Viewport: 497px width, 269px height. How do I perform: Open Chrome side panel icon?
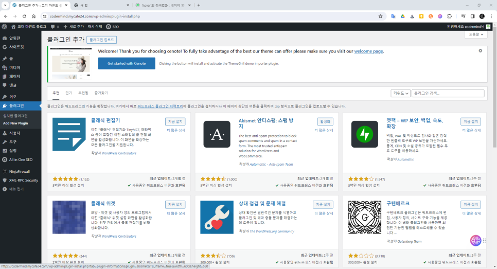pyautogui.click(x=472, y=16)
